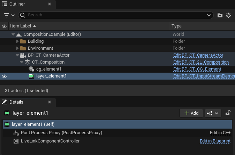This screenshot has height=155, width=235.
Task: Click the Add component button
Action: click(191, 113)
